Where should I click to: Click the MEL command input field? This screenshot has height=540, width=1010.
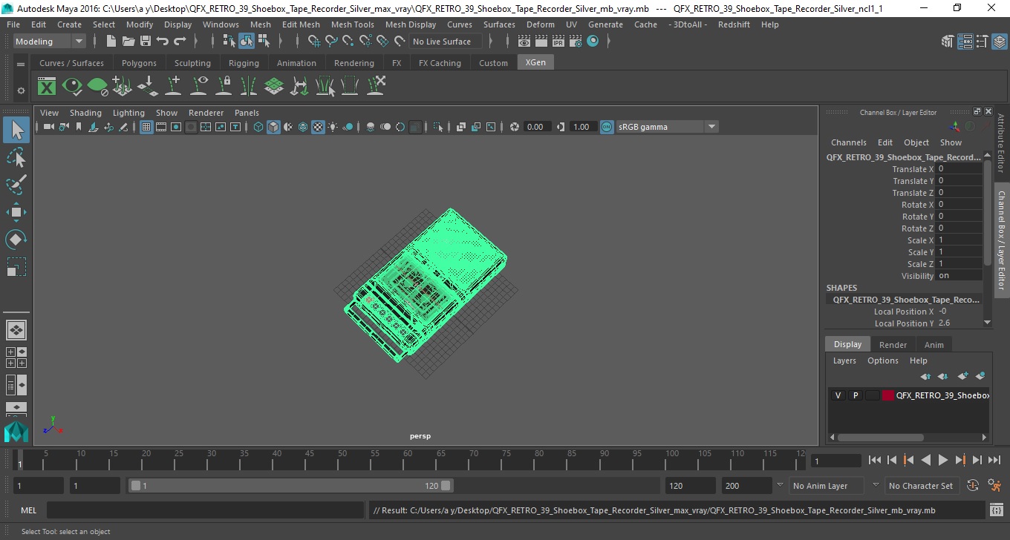click(x=205, y=510)
